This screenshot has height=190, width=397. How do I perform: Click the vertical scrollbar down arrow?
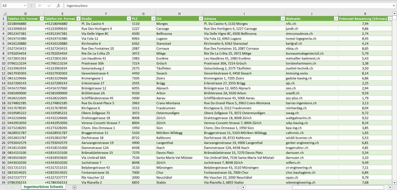coord(395,182)
